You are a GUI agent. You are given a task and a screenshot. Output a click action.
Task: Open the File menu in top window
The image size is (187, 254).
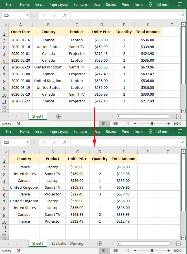8,5
